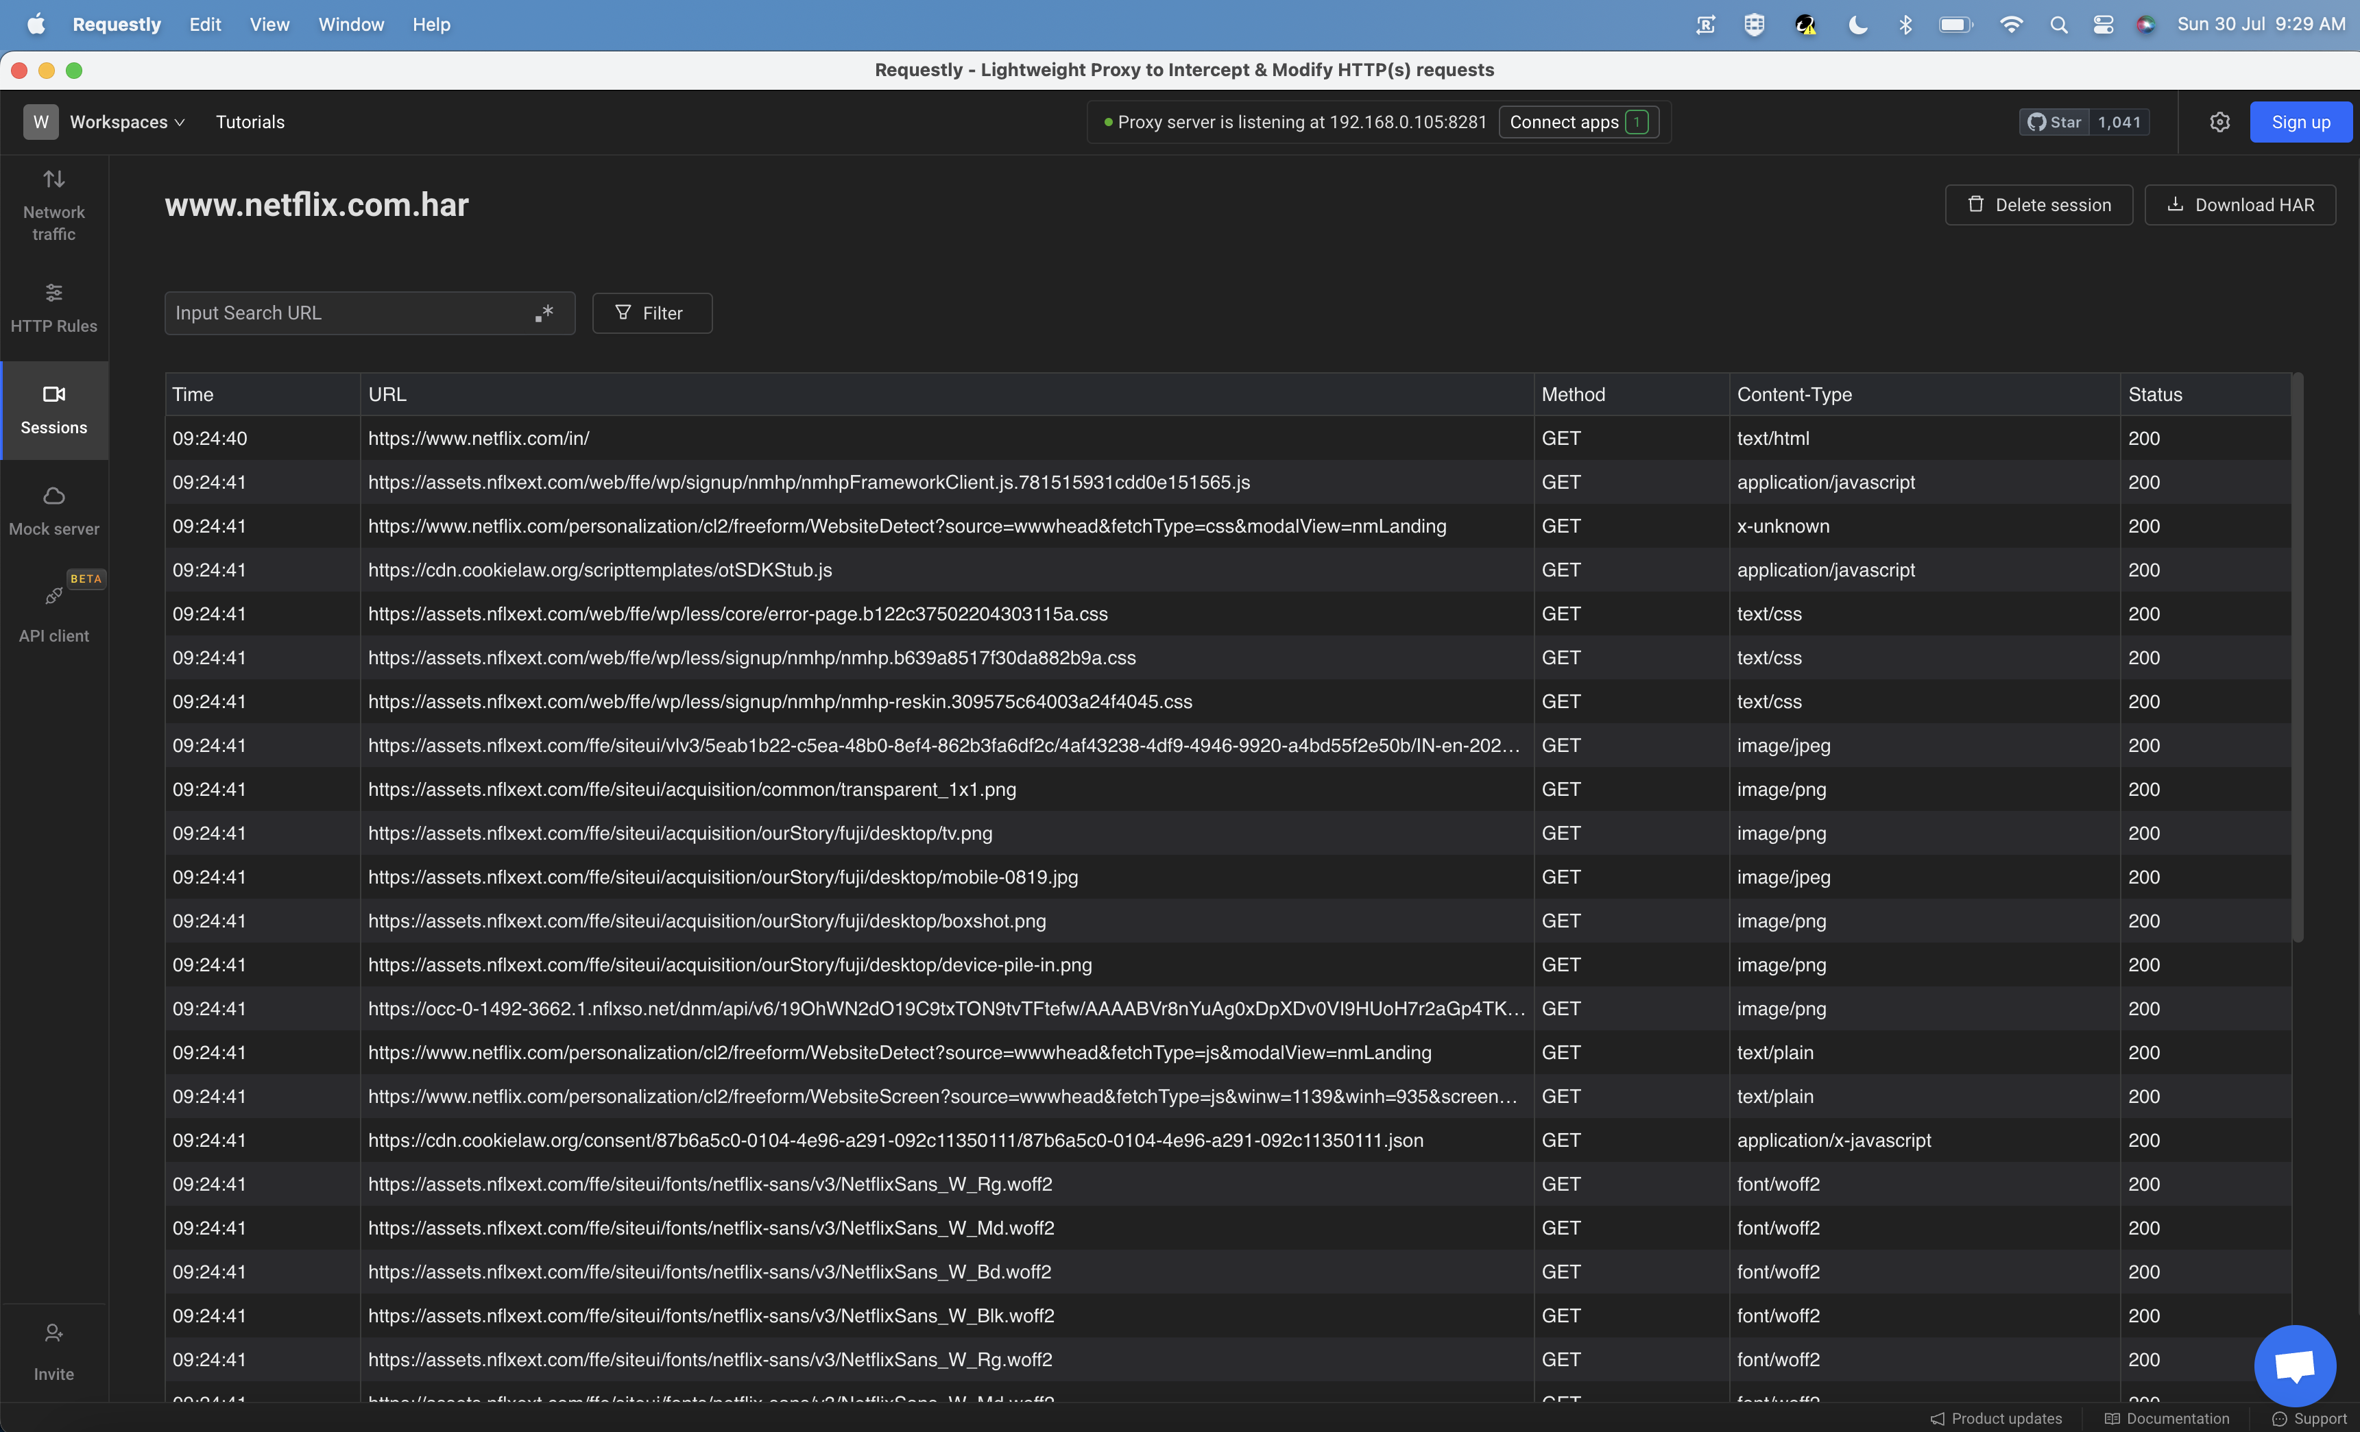This screenshot has height=1432, width=2360.
Task: Open the Help menu
Action: point(431,24)
